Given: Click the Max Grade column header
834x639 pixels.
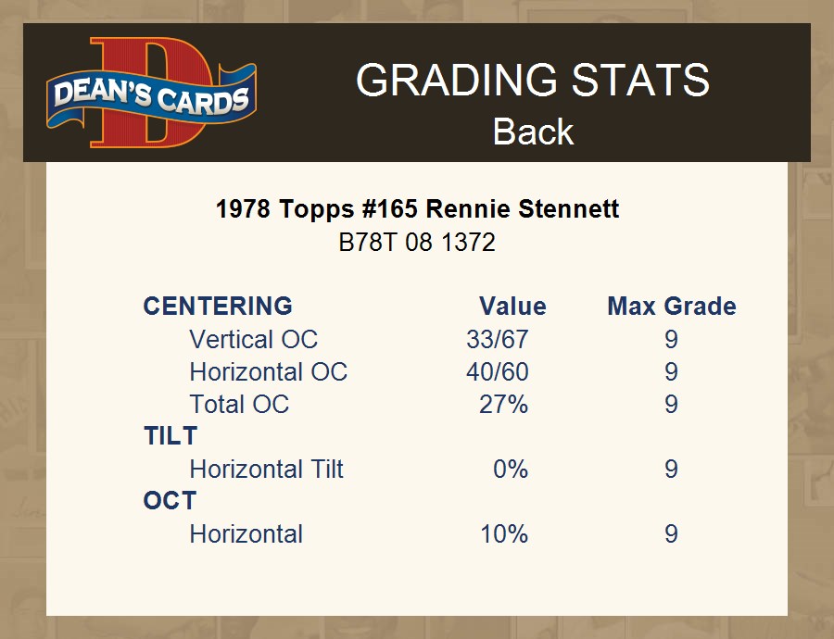Looking at the screenshot, I should [x=672, y=306].
